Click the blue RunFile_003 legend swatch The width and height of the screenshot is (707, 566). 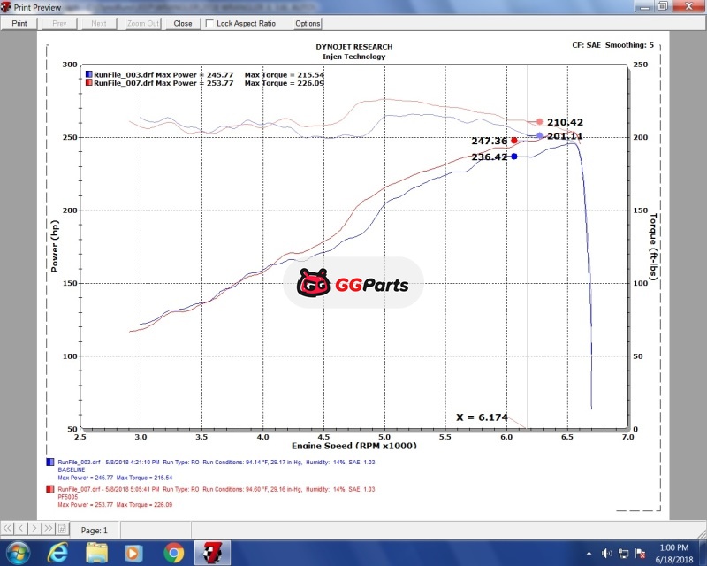coord(88,74)
